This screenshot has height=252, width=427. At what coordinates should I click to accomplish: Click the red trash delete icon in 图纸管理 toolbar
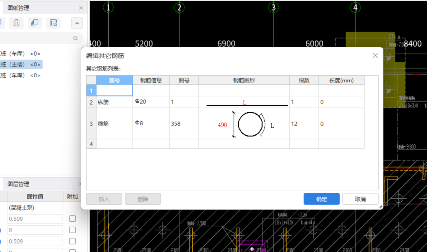17,23
